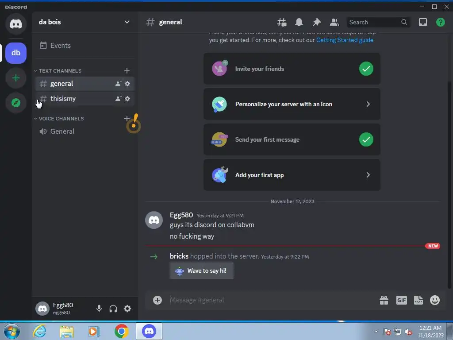Select the db server icon
Viewport: 453px width, 340px height.
(16, 53)
